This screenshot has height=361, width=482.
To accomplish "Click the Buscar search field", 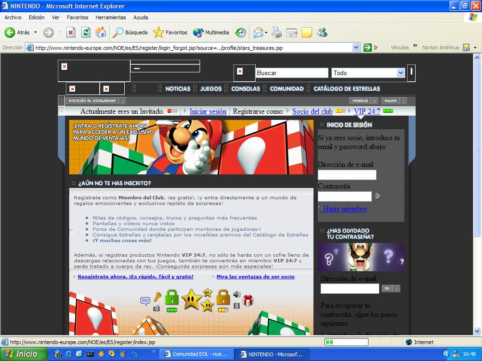I will 292,73.
